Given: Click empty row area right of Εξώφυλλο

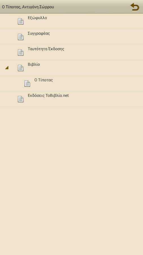Looking at the screenshot, I should pos(95,21).
